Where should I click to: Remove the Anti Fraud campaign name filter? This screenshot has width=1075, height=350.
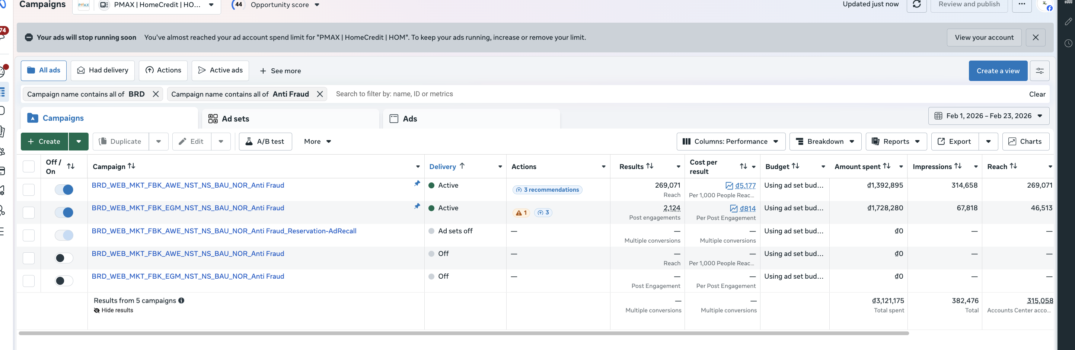320,94
